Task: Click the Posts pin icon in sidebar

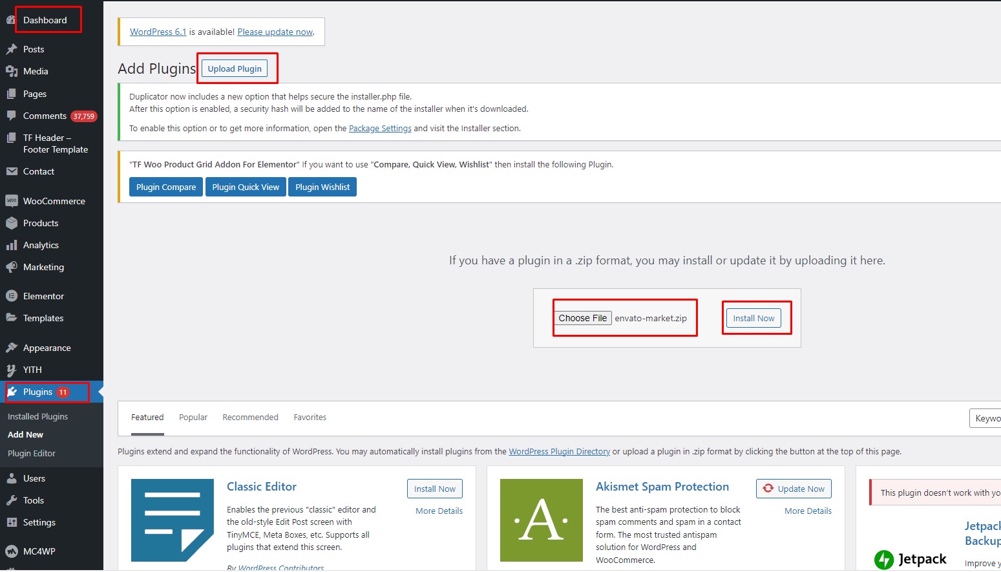Action: (x=13, y=49)
